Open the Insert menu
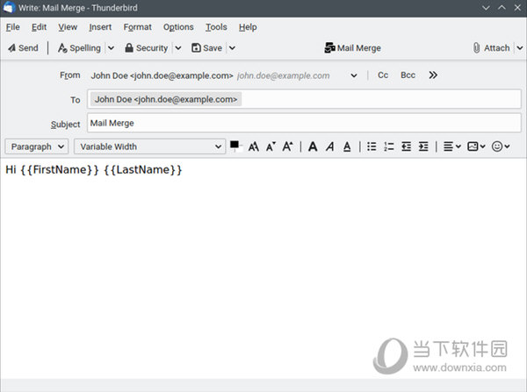527x392 pixels. (100, 27)
